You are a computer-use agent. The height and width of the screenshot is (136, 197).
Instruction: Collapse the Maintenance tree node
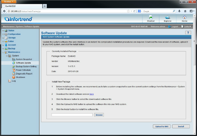pyautogui.click(x=3, y=52)
